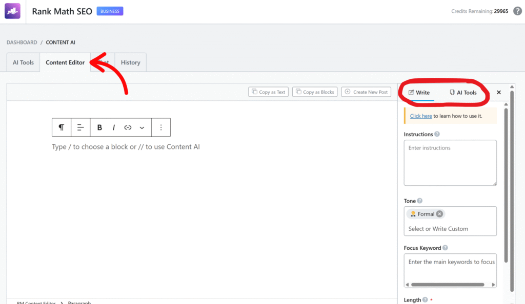
Task: Click Copy as Text button
Action: click(x=268, y=92)
